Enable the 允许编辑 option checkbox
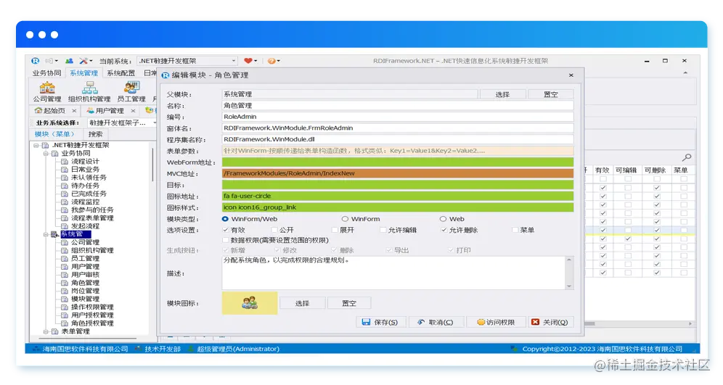The width and height of the screenshot is (723, 385). tap(383, 230)
